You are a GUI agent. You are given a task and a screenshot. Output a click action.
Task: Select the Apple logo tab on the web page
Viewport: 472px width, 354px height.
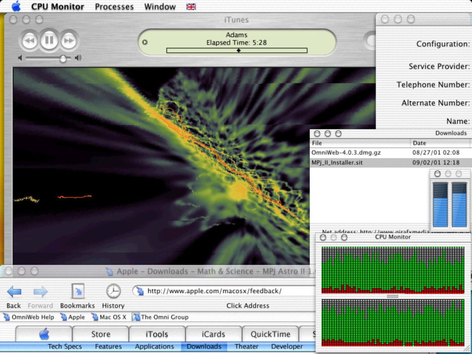(44, 334)
